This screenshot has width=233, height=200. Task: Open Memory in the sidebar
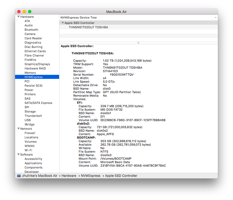point(30,73)
